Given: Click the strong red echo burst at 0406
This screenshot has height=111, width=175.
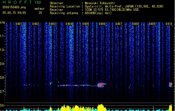Looking at the screenshot, I should 101,85.
